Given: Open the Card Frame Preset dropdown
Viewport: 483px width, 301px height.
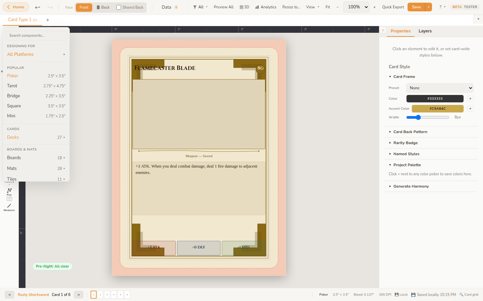Looking at the screenshot, I should [x=440, y=88].
